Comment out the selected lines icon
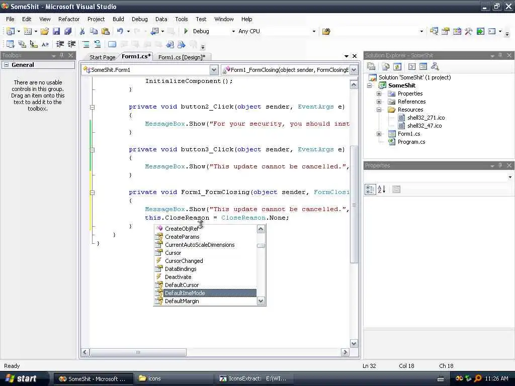This screenshot has width=515, height=386. pos(85,44)
